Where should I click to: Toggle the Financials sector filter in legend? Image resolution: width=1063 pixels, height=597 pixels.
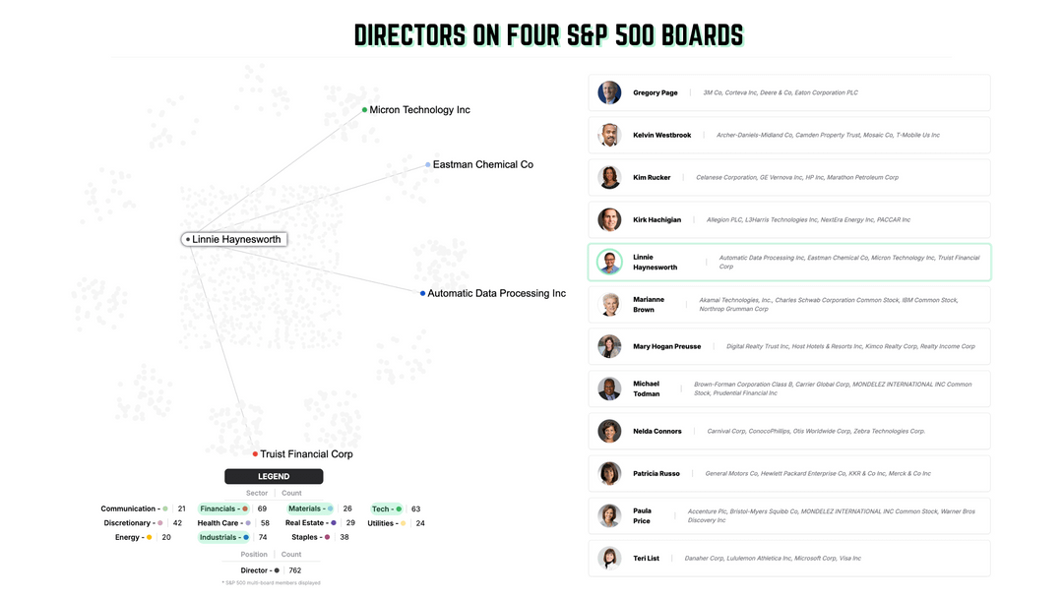coord(223,508)
